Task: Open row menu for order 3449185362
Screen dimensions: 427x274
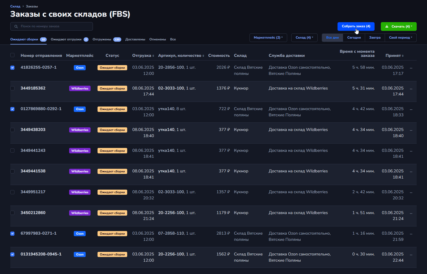Action: point(411,89)
